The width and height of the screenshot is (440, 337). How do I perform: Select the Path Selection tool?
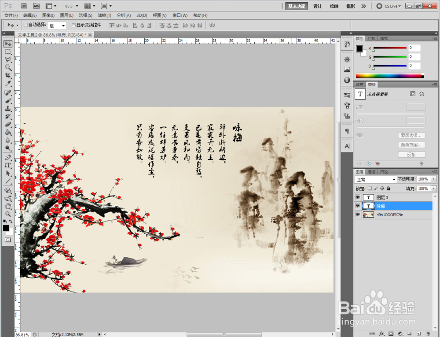8,173
